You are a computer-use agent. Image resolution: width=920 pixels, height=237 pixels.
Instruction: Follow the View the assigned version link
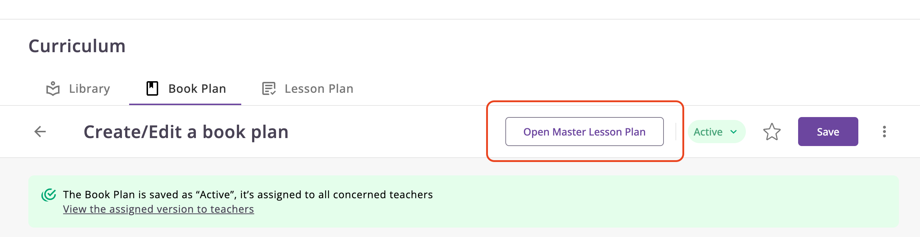158,209
